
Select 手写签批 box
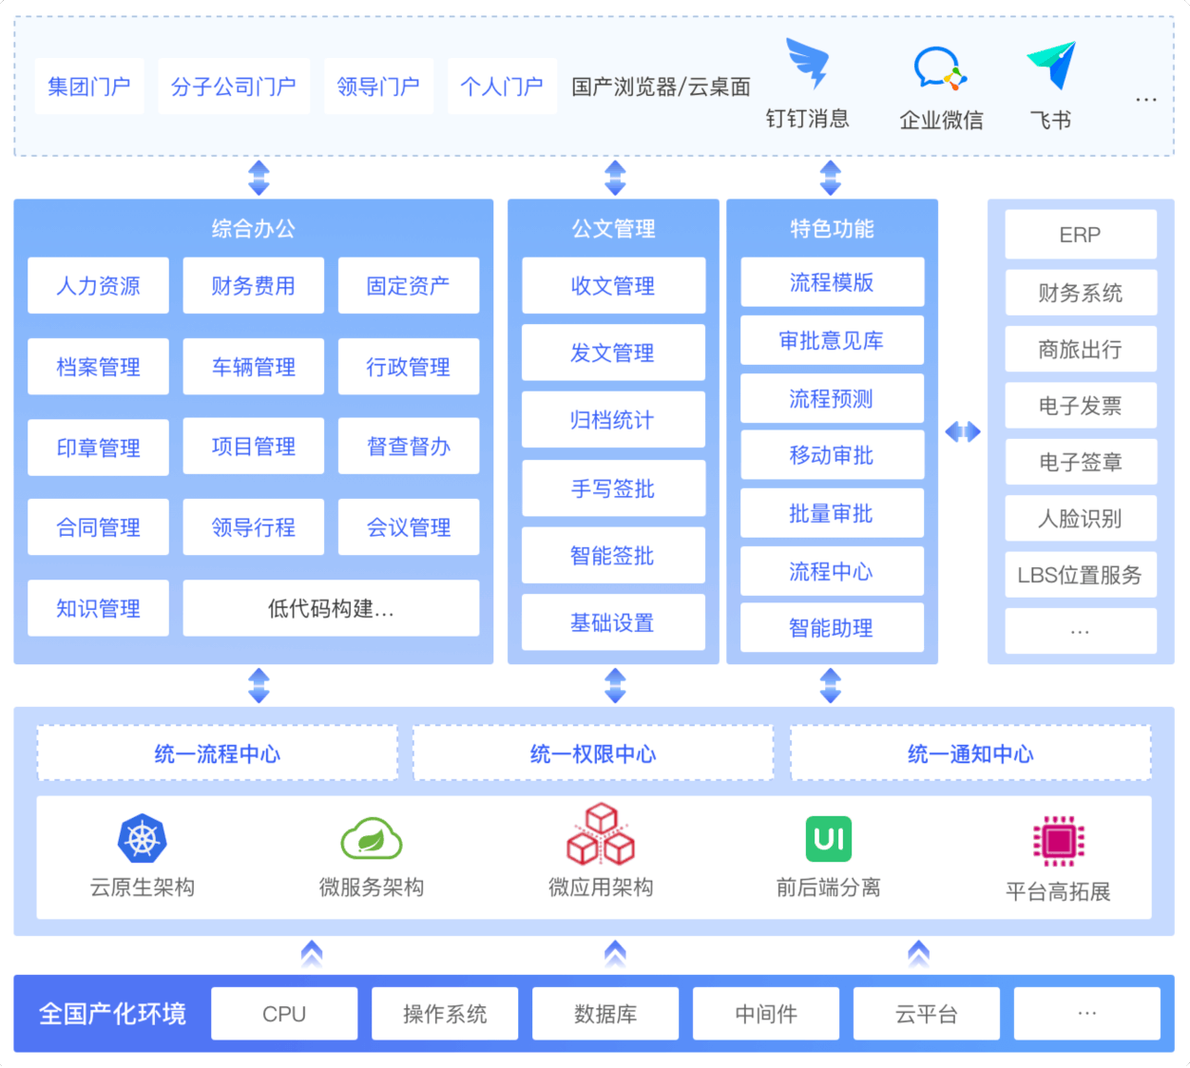pos(613,488)
